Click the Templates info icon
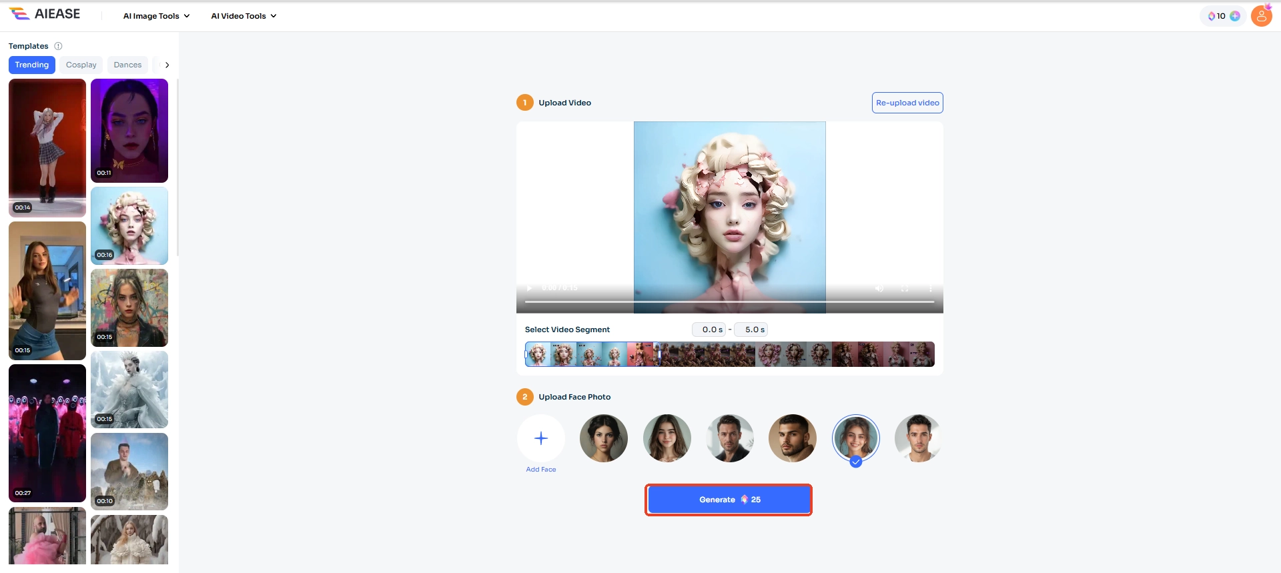 (x=58, y=46)
